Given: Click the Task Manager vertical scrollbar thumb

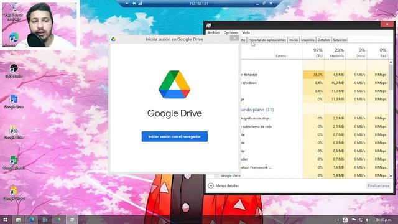Looking at the screenshot, I should 391,77.
